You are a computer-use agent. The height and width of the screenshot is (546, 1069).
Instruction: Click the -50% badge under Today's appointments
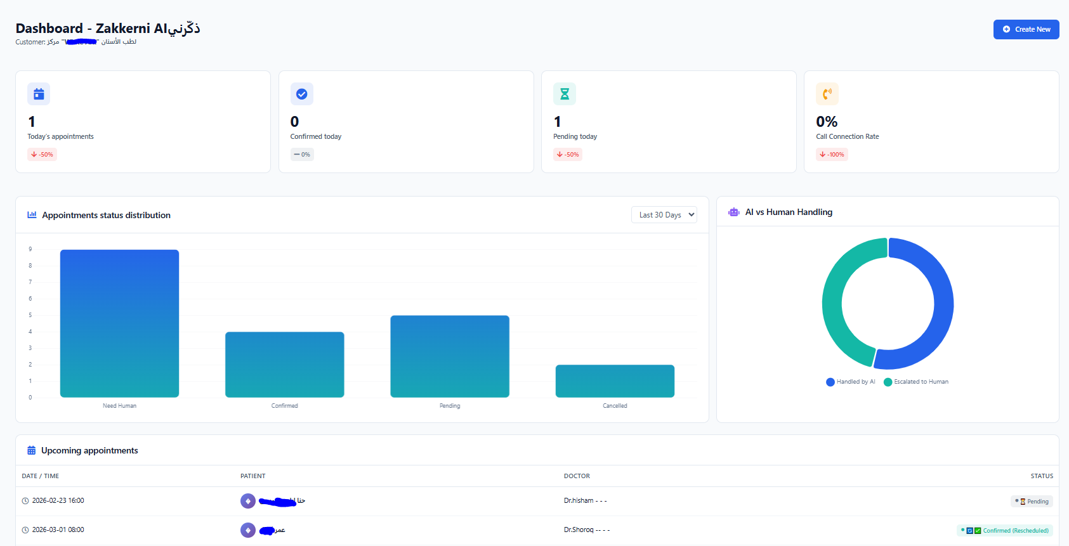click(x=43, y=154)
